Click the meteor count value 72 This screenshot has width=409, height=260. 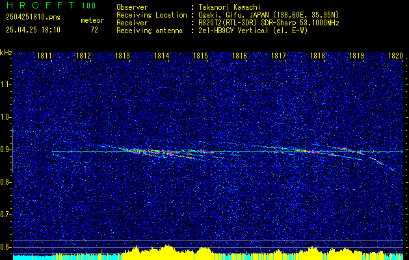click(94, 30)
